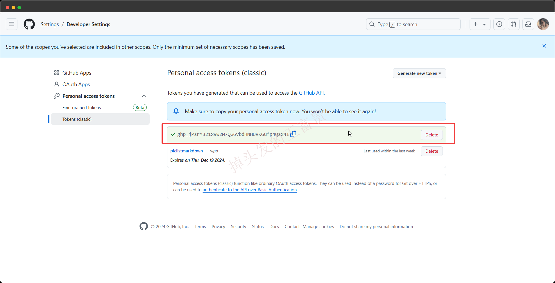Delete the piclistmarkdown token
Screen dimensions: 555x283
(432, 151)
